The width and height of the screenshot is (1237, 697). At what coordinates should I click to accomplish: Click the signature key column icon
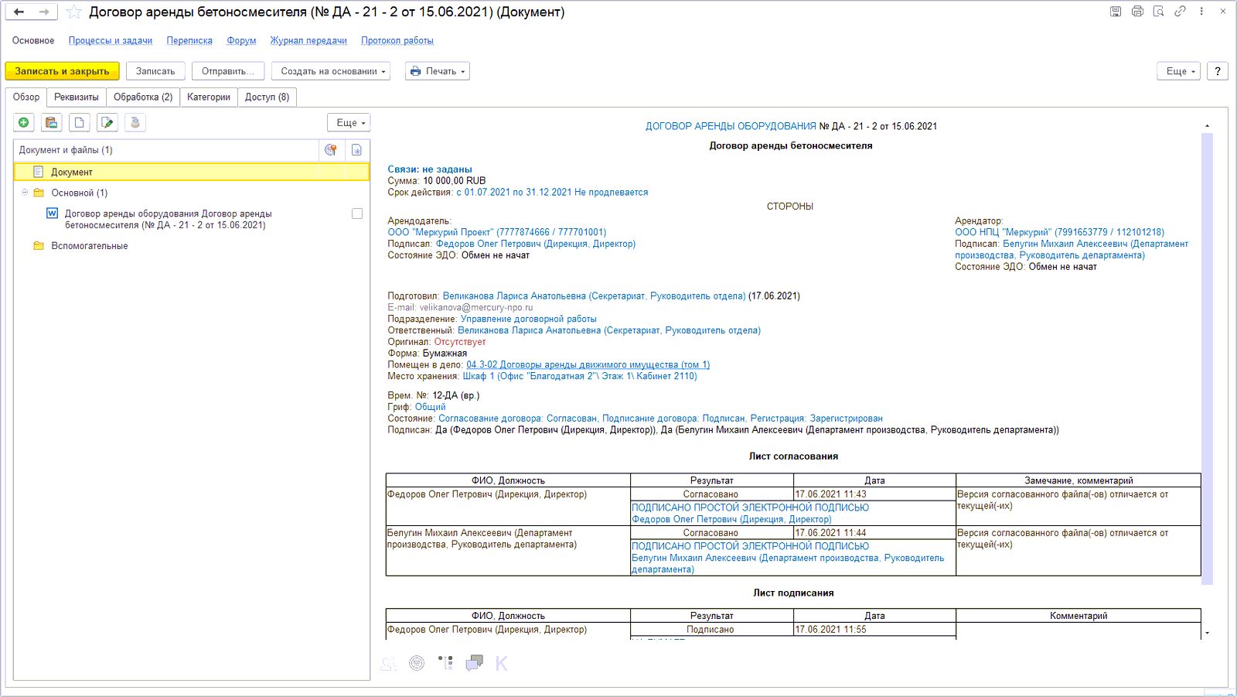[331, 150]
